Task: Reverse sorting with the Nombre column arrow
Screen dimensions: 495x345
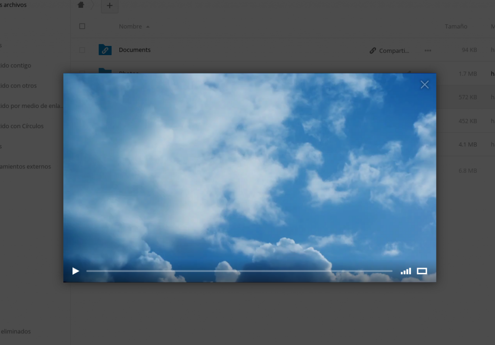Action: point(148,27)
